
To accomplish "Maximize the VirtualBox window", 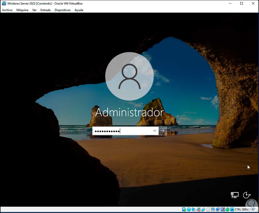I will (241, 3).
